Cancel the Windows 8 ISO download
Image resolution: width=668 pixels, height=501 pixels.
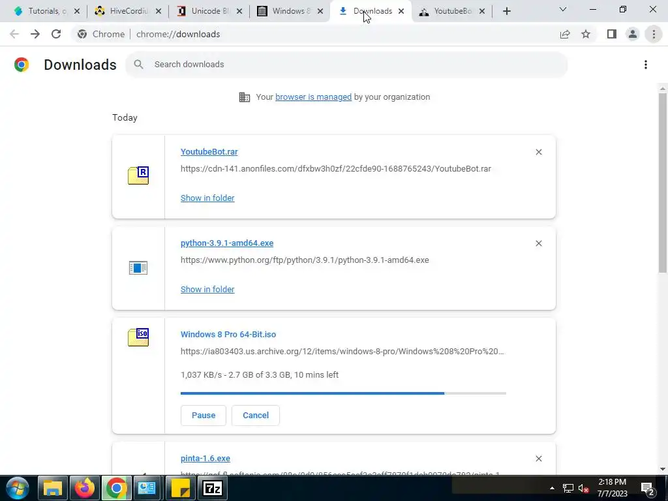pyautogui.click(x=256, y=416)
